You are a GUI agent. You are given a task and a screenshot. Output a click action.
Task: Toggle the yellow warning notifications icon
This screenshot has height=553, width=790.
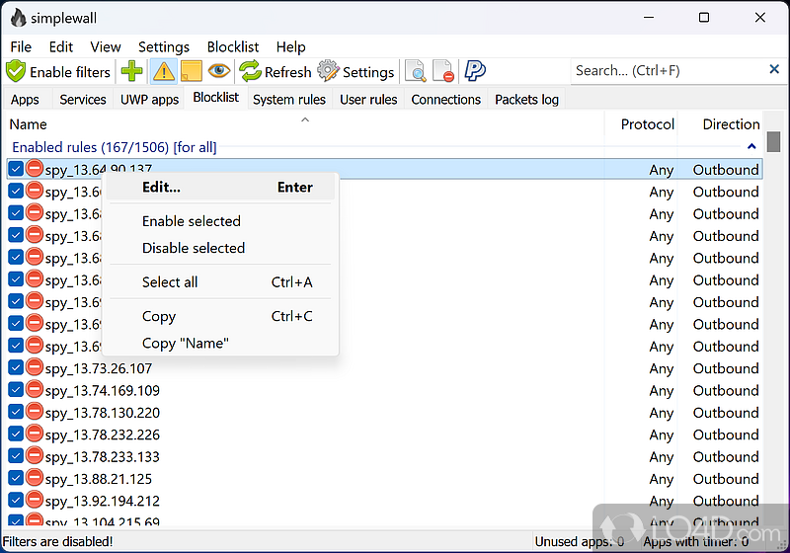pyautogui.click(x=164, y=71)
